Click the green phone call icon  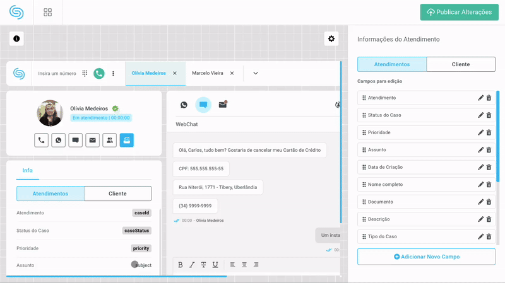98,73
